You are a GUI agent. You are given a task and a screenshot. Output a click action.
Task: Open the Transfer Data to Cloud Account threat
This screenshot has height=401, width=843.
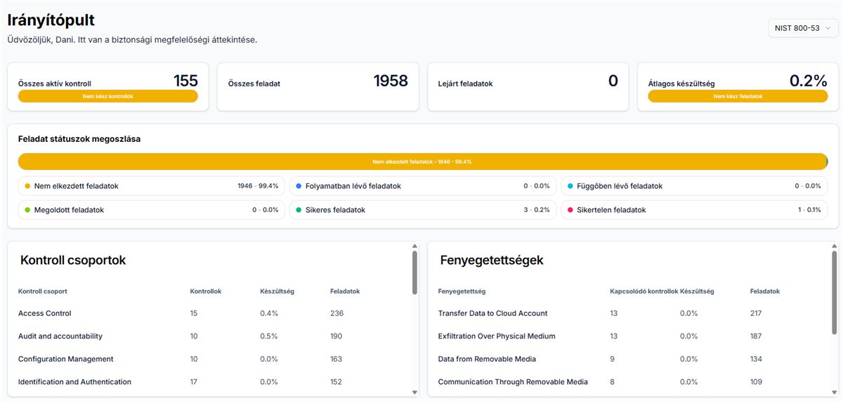pos(492,313)
